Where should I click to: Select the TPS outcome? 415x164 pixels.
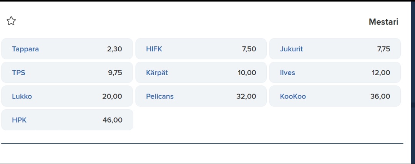(67, 73)
